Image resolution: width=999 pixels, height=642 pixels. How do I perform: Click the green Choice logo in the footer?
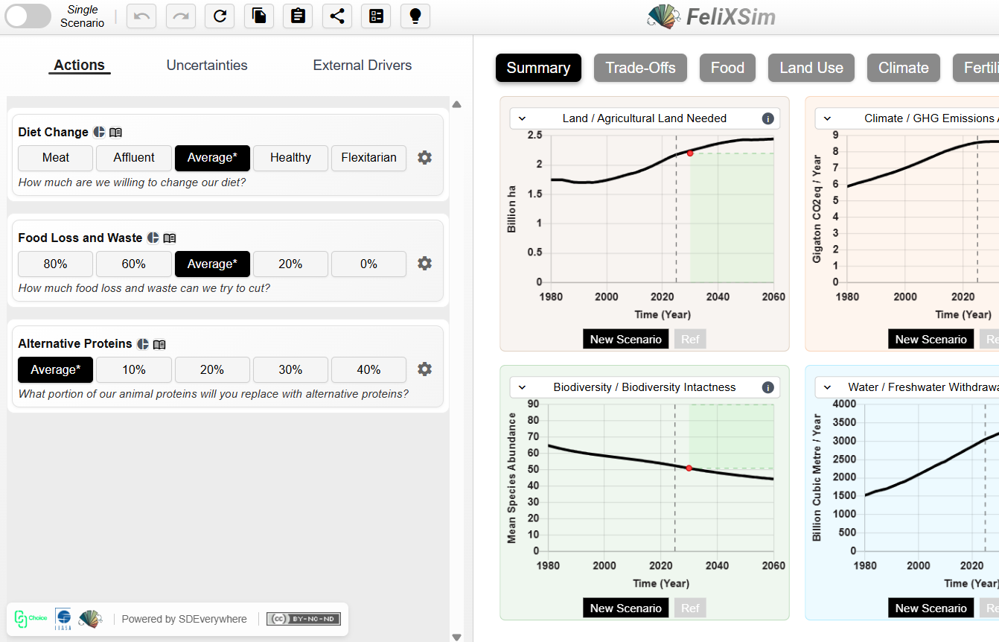click(x=31, y=618)
